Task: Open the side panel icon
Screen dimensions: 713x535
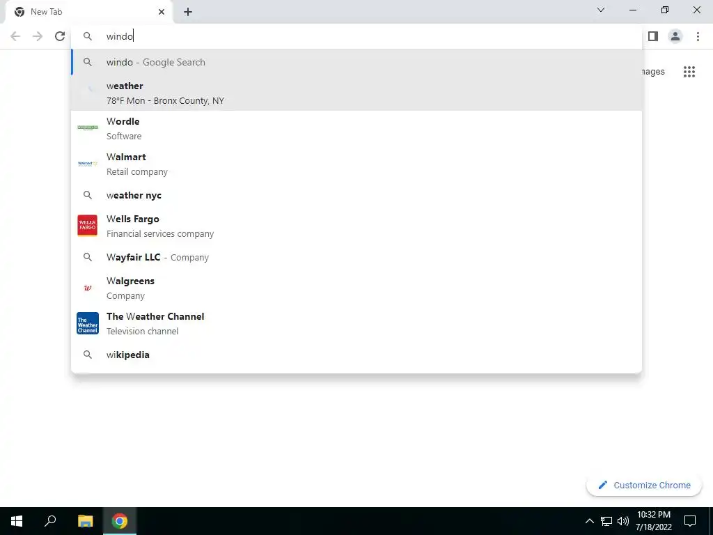Action: [653, 36]
